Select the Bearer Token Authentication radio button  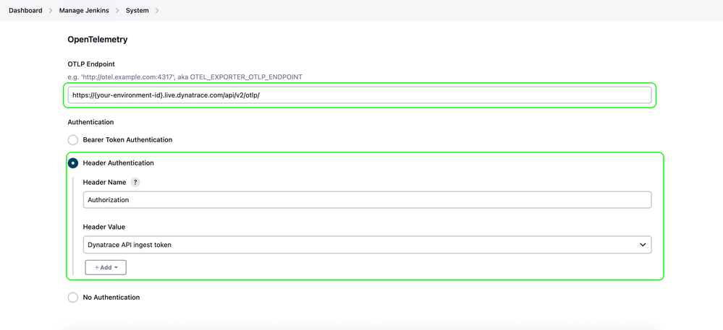click(x=73, y=140)
